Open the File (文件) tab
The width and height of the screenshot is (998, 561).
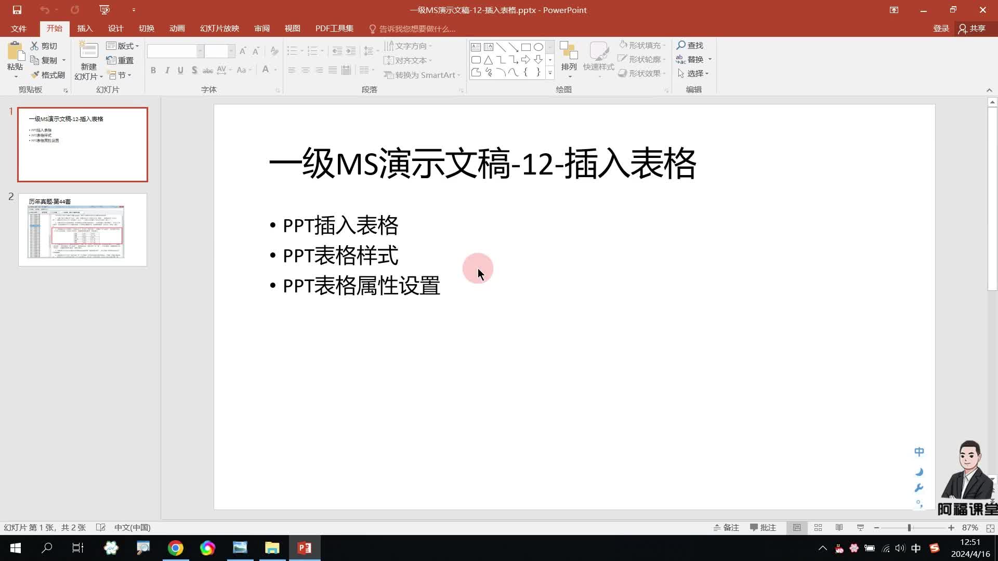[x=19, y=29]
